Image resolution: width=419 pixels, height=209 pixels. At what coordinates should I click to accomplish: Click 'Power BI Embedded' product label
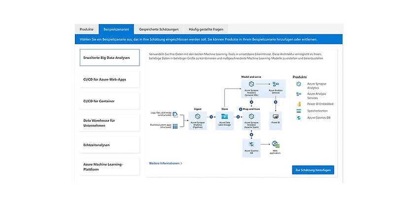[x=320, y=104]
